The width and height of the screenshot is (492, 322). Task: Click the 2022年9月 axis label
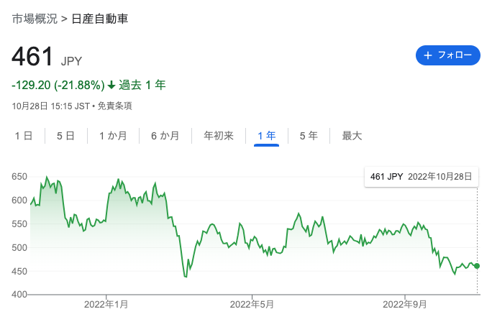[405, 304]
